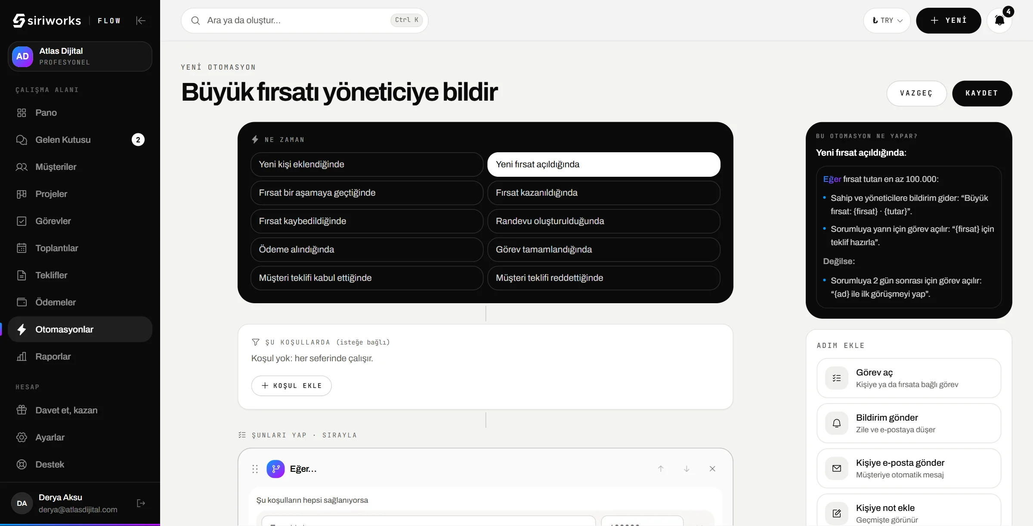The width and height of the screenshot is (1033, 526).
Task: Go to Toplantılar
Action: click(x=80, y=248)
